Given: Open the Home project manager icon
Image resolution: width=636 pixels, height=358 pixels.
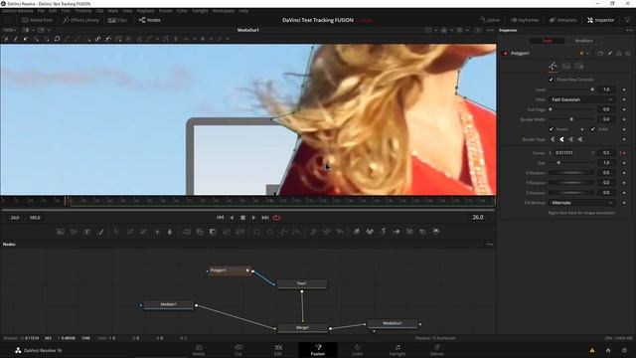Looking at the screenshot, I should click(x=608, y=350).
